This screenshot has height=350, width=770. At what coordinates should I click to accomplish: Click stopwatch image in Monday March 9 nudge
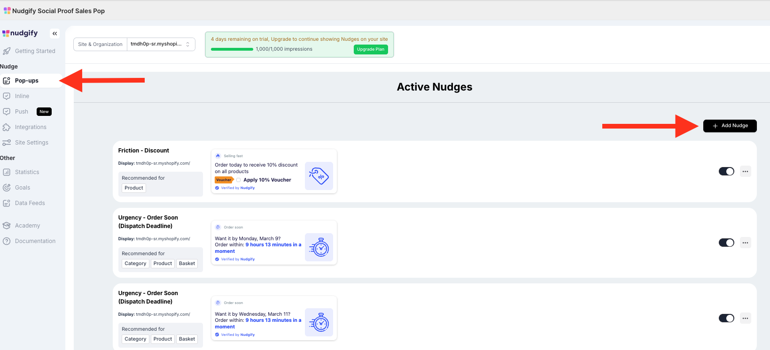(x=319, y=247)
